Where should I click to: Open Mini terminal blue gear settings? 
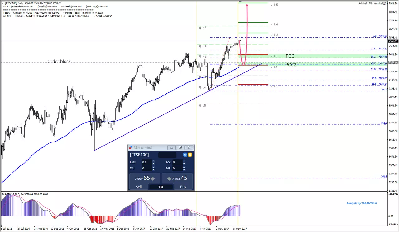(185, 155)
